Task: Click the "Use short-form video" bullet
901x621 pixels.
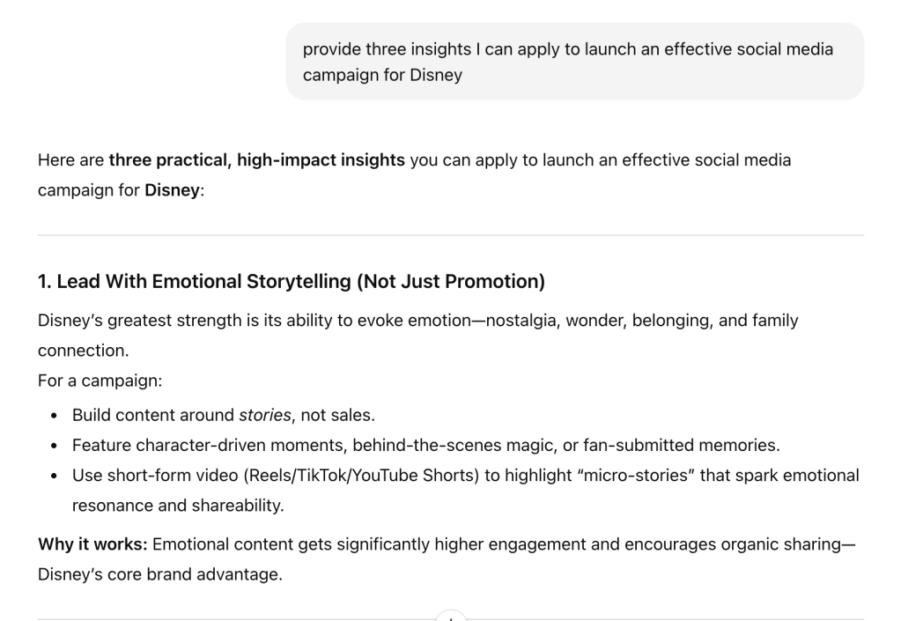Action: pos(465,476)
